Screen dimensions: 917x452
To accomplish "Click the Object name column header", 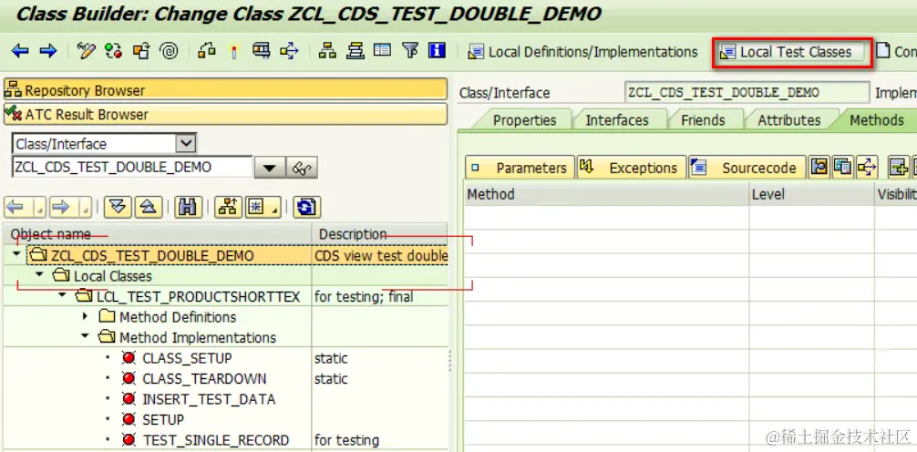I will 158,234.
